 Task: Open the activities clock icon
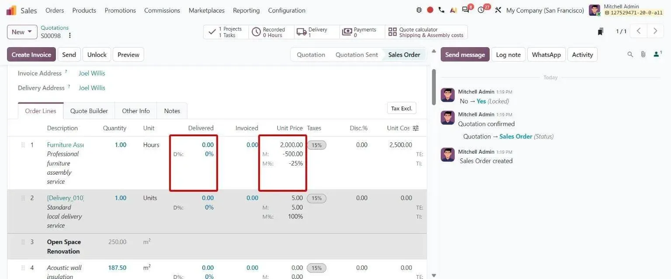coord(481,10)
